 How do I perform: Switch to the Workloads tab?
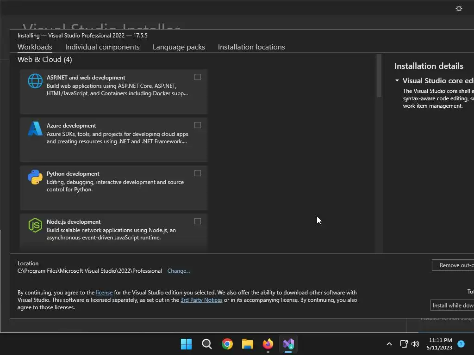(35, 47)
